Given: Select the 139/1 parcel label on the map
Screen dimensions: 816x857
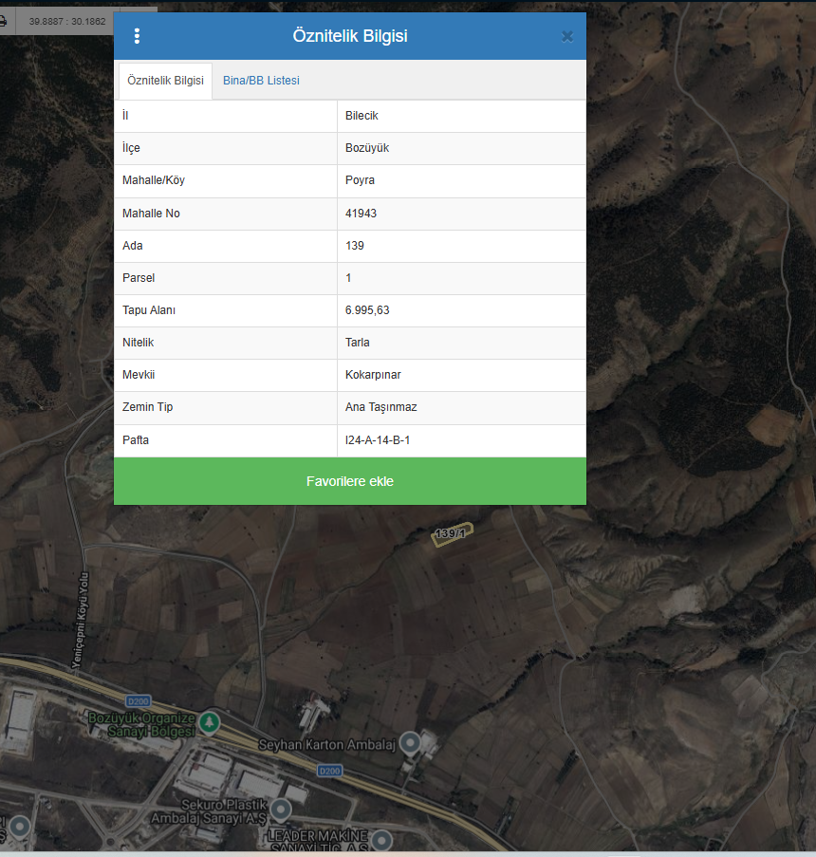Looking at the screenshot, I should click(451, 533).
